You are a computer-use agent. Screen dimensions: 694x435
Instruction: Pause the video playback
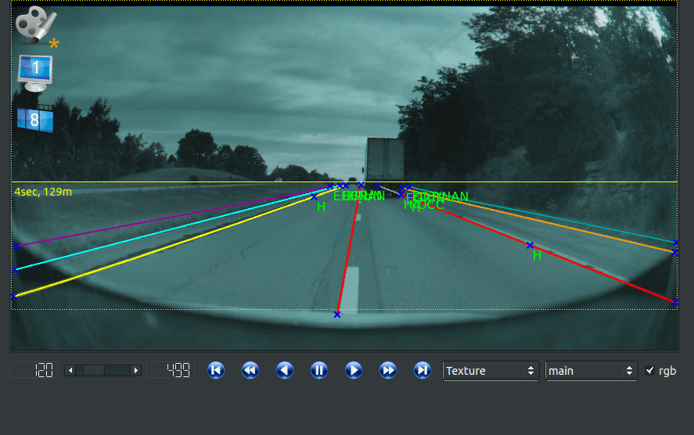tap(319, 370)
